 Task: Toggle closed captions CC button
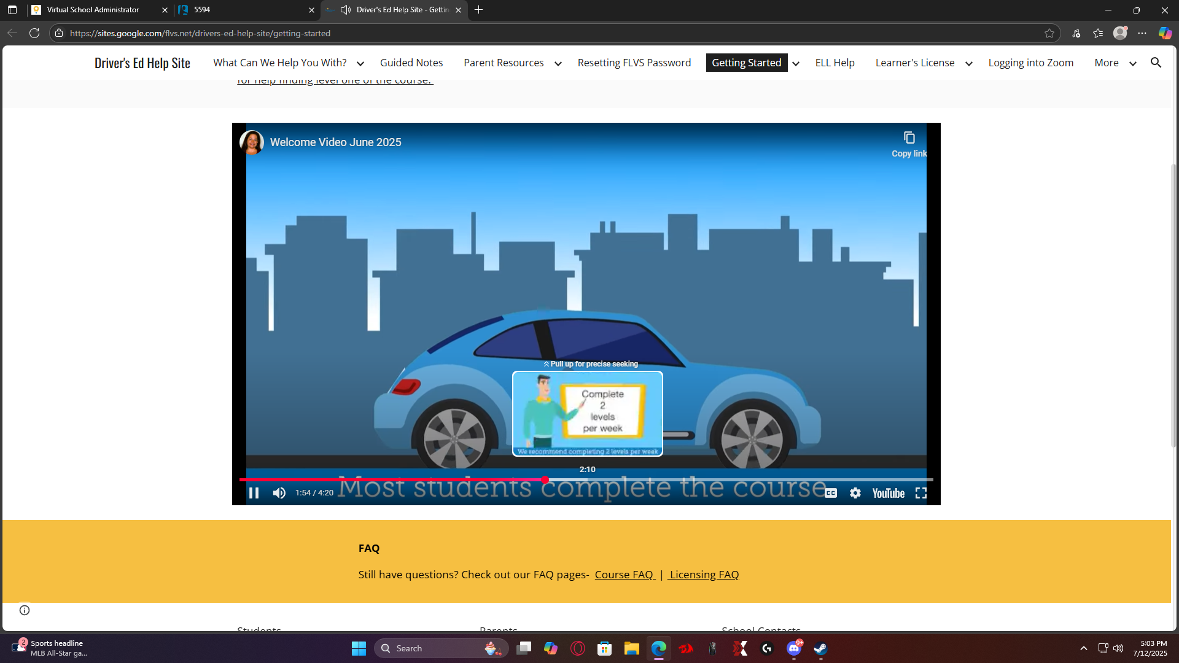pos(830,493)
